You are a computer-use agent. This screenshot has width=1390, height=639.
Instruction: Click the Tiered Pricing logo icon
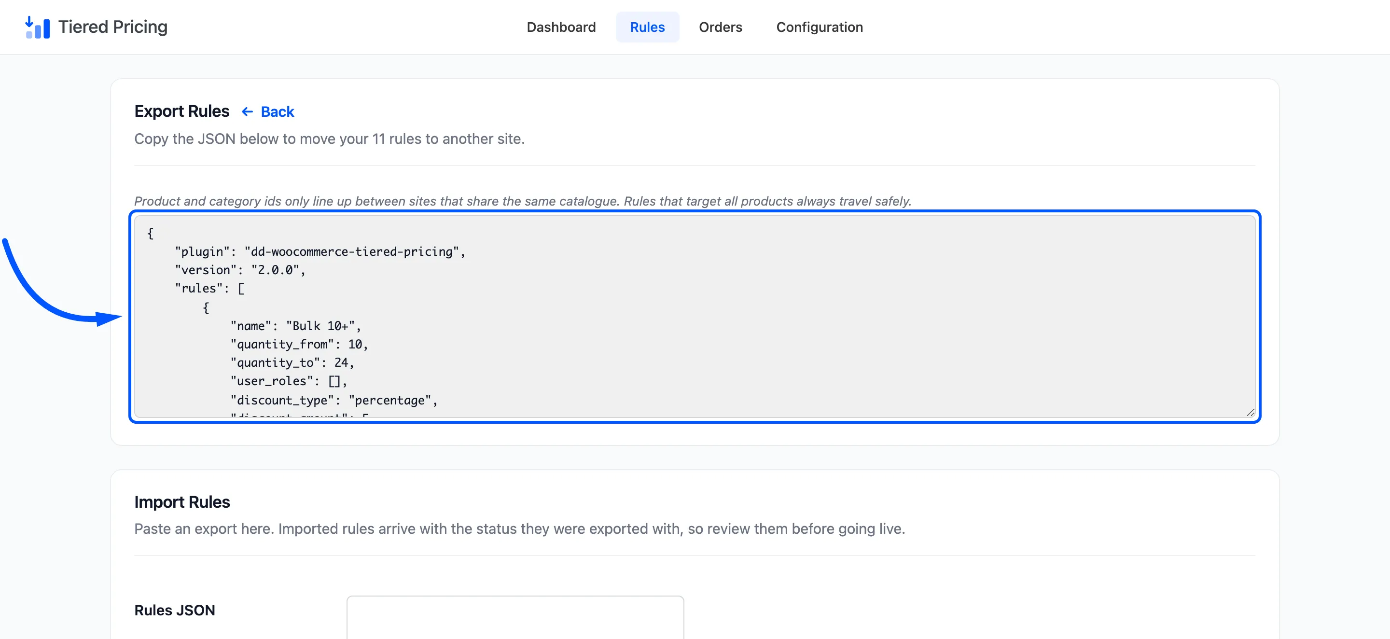tap(37, 27)
